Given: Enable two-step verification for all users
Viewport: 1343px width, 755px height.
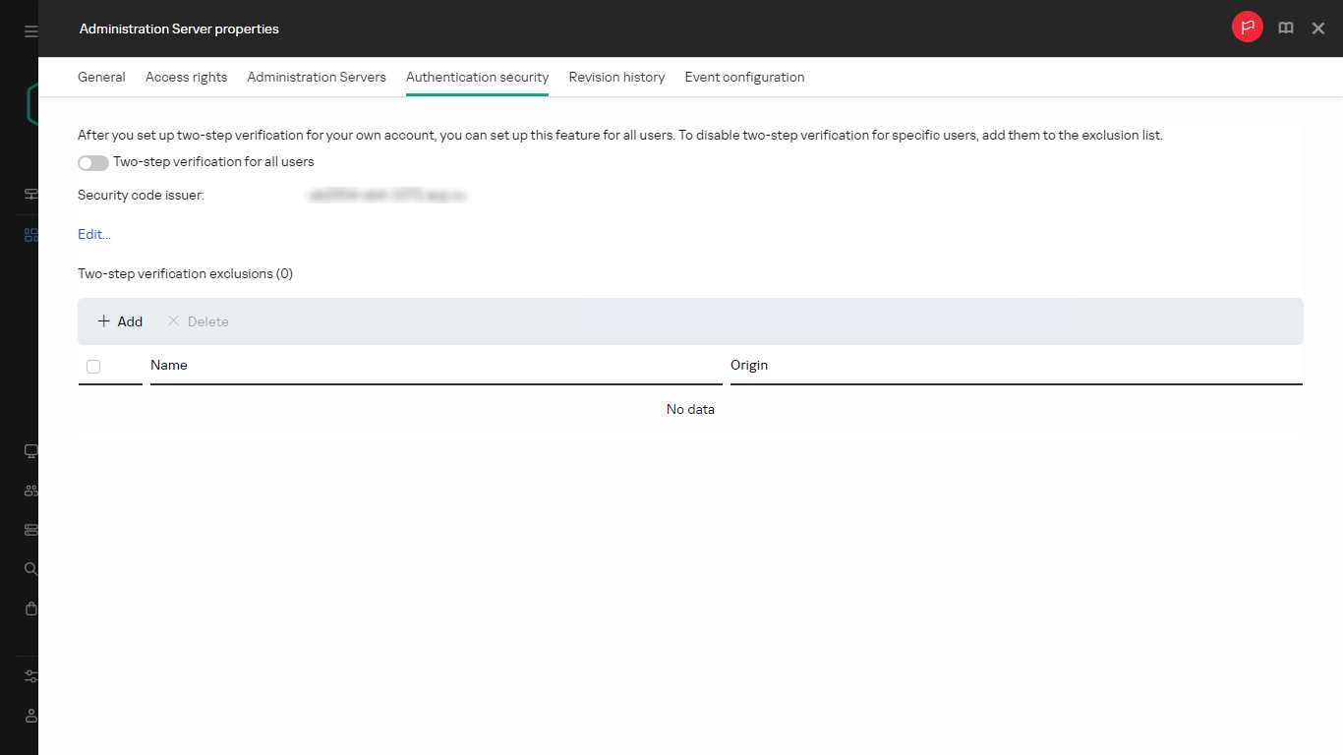Looking at the screenshot, I should click(92, 162).
